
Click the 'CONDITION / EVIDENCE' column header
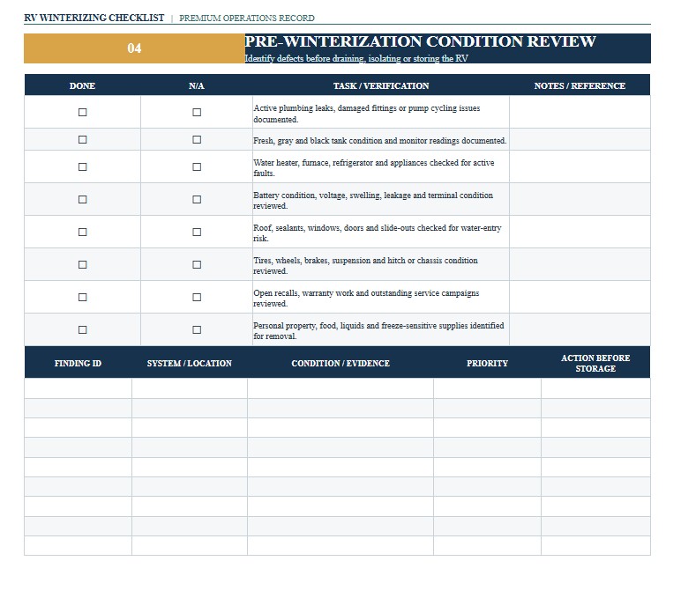tap(340, 364)
